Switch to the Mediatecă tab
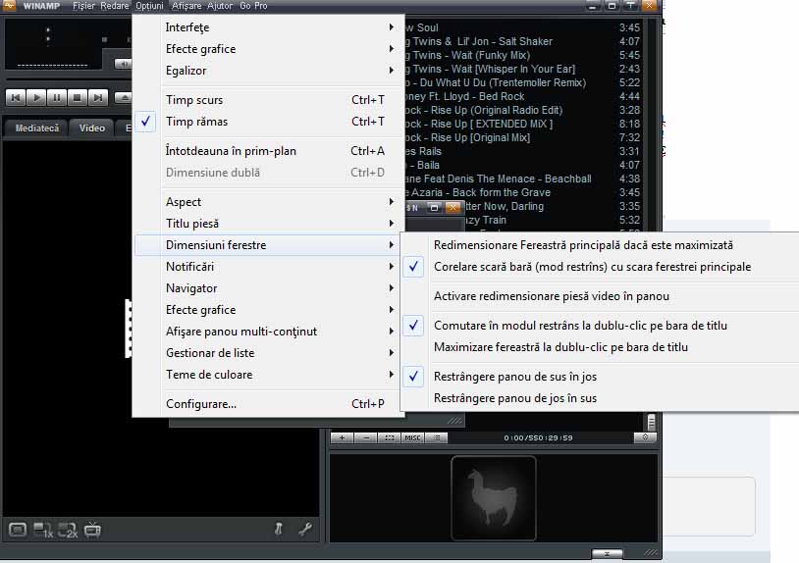Image resolution: width=799 pixels, height=563 pixels. (x=36, y=128)
